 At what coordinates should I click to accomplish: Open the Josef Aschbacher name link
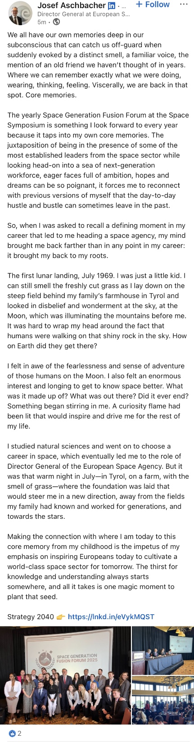click(x=72, y=5)
